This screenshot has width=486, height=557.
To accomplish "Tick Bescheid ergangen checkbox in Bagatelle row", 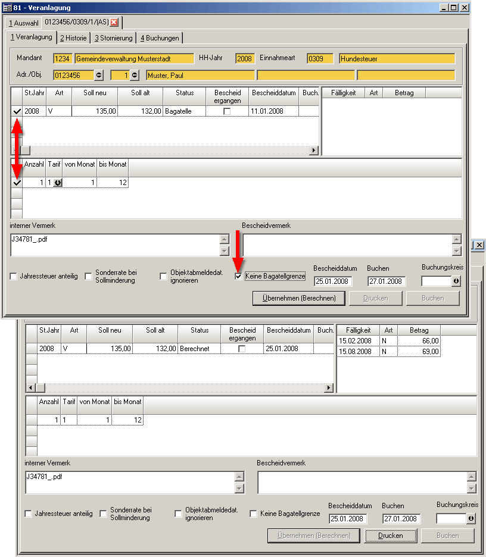I will [227, 111].
